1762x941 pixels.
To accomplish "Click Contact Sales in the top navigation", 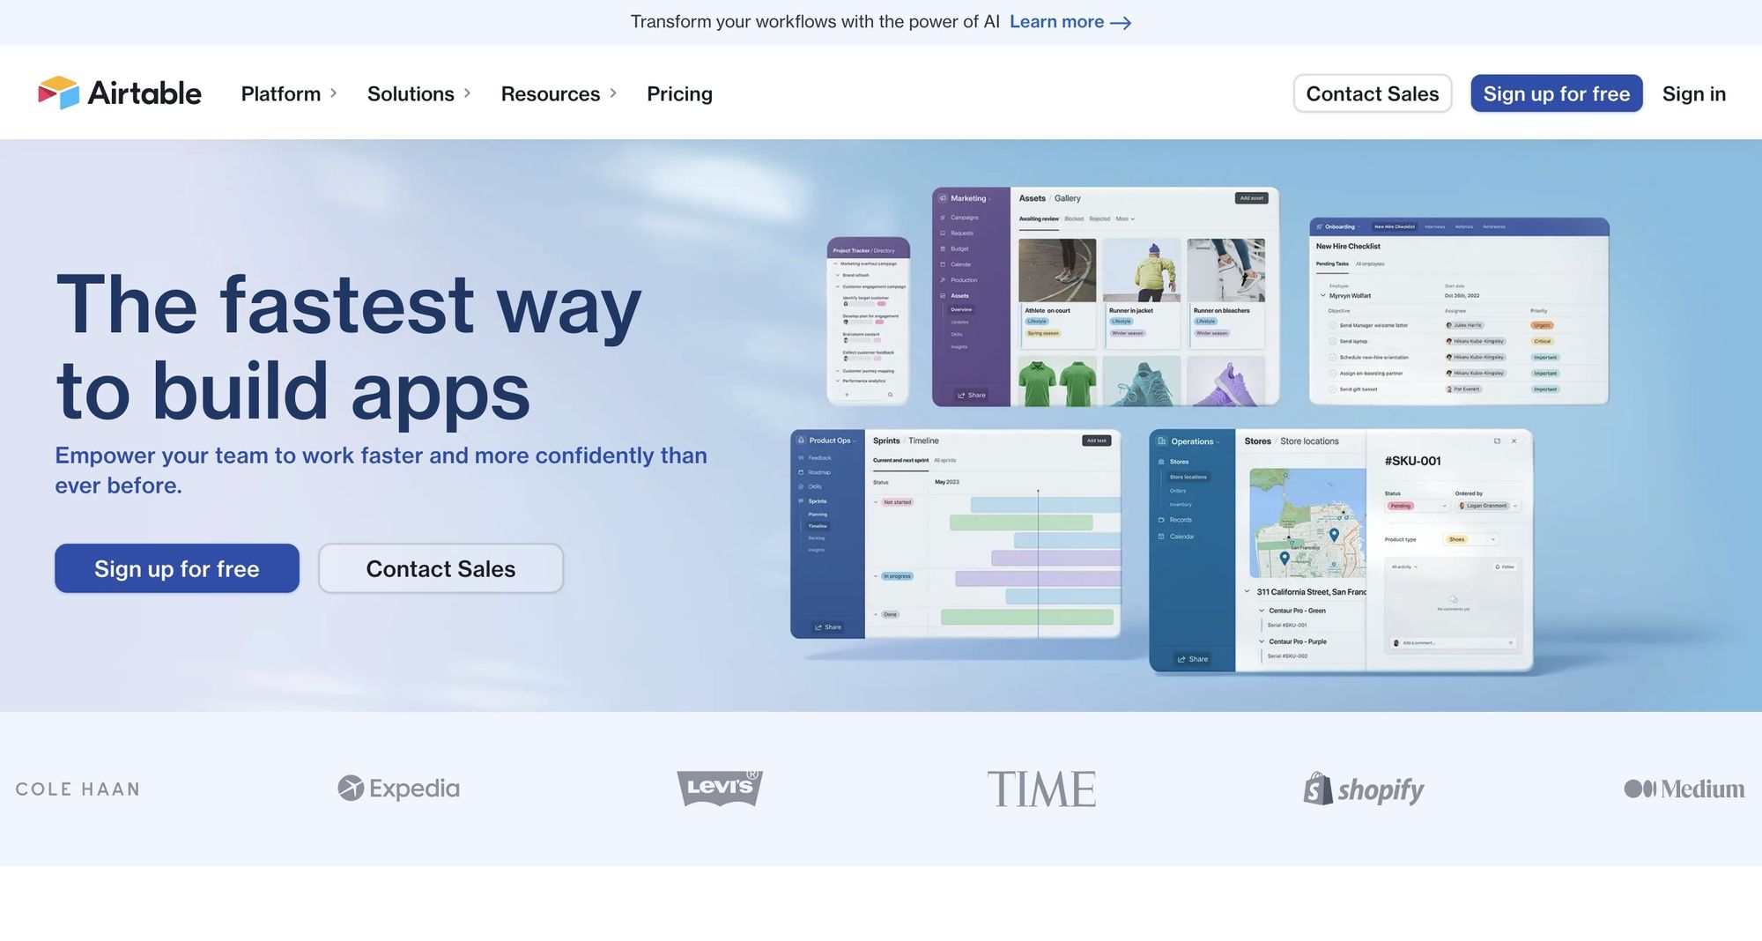I will click(x=1372, y=93).
